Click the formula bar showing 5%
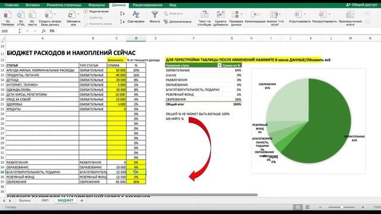The height and width of the screenshot is (214, 381). click(x=214, y=31)
